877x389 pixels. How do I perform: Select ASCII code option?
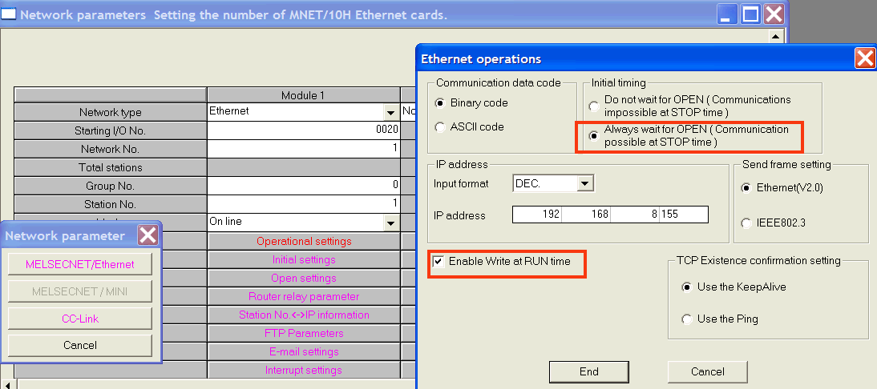(439, 127)
